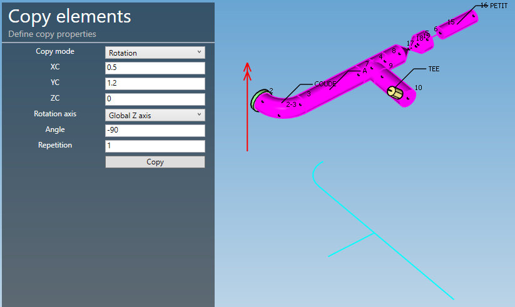This screenshot has width=515, height=307.
Task: Click the Angle input box
Action: tap(155, 130)
